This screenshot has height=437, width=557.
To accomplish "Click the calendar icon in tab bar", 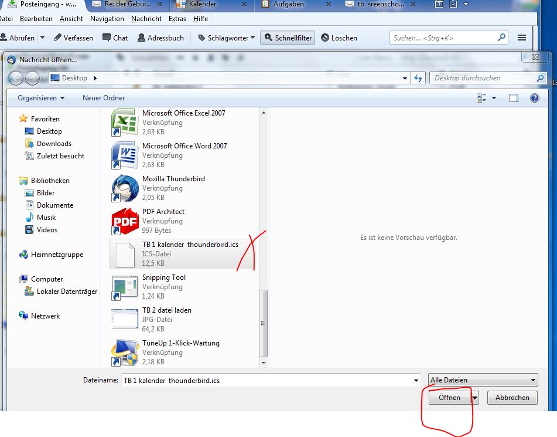I will coord(439,5).
